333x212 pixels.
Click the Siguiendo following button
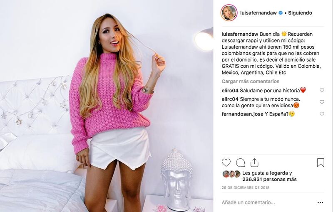tap(300, 13)
